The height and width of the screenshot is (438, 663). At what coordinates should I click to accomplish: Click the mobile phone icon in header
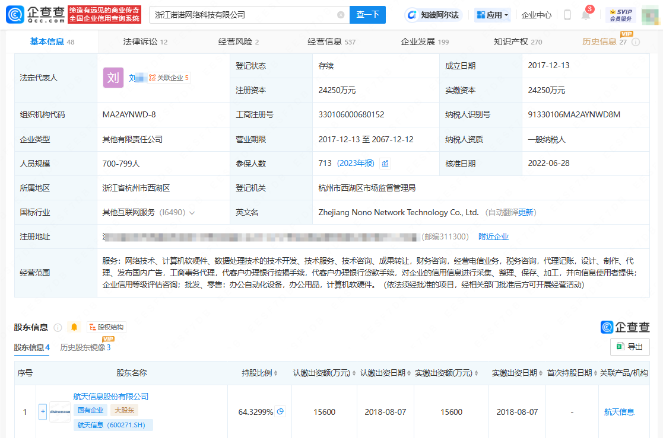tap(567, 15)
